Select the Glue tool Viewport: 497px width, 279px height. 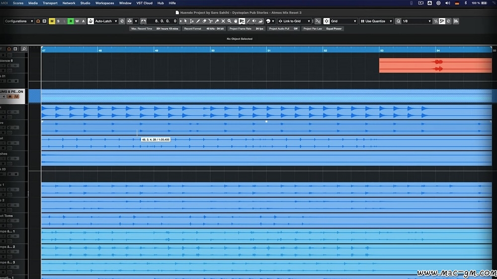tap(217, 21)
